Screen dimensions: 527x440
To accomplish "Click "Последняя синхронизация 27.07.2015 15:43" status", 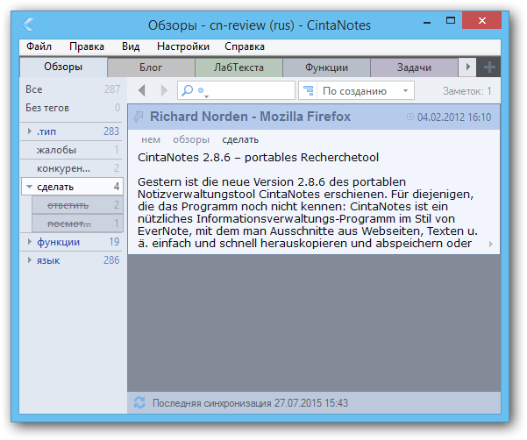I will click(250, 402).
